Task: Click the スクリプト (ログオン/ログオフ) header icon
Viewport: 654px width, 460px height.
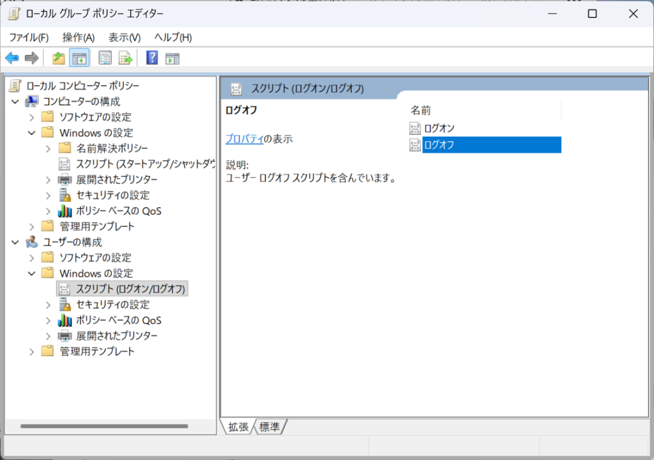Action: tap(236, 89)
